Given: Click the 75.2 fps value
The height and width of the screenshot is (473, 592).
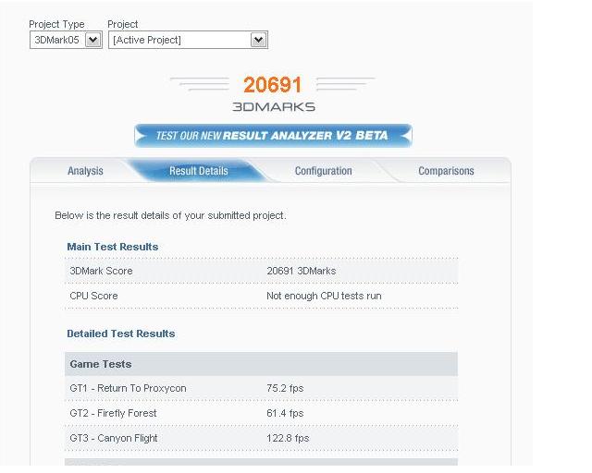Looking at the screenshot, I should click(285, 388).
